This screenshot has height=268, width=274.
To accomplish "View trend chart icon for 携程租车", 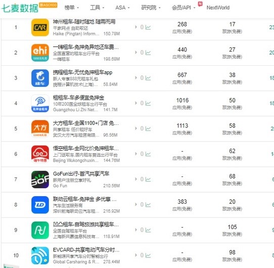I will (x=148, y=78).
